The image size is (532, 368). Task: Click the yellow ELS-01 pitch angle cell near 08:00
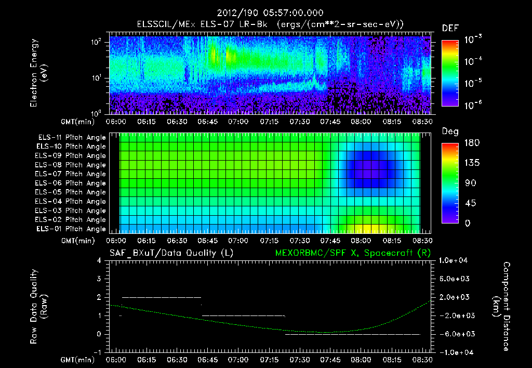[366, 229]
